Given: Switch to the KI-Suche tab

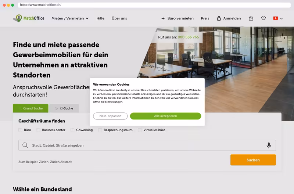Looking at the screenshot, I should [64, 108].
